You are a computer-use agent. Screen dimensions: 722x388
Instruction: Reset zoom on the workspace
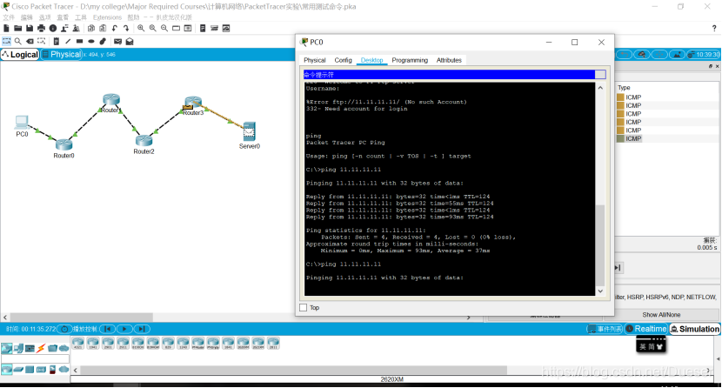pyautogui.click(x=153, y=29)
